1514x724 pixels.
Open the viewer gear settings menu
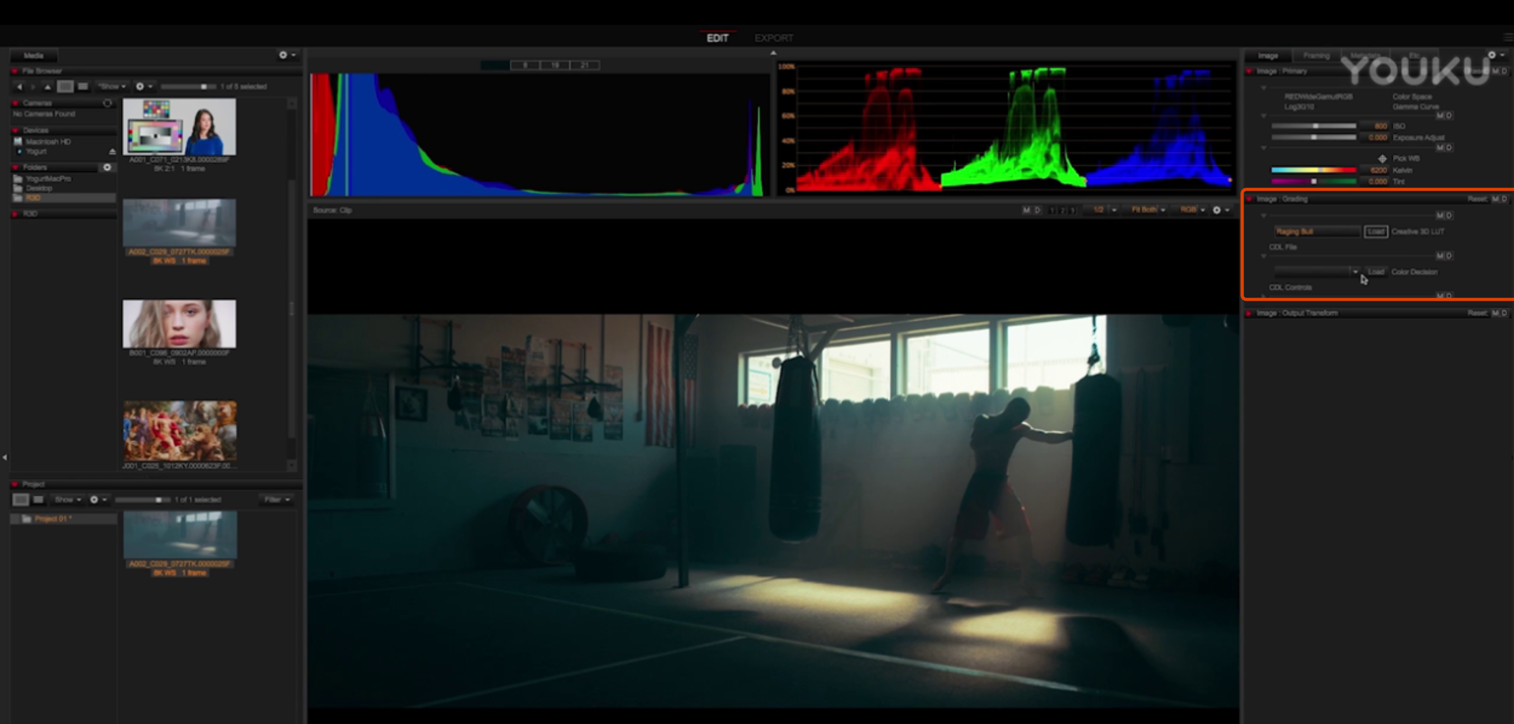tap(1220, 210)
